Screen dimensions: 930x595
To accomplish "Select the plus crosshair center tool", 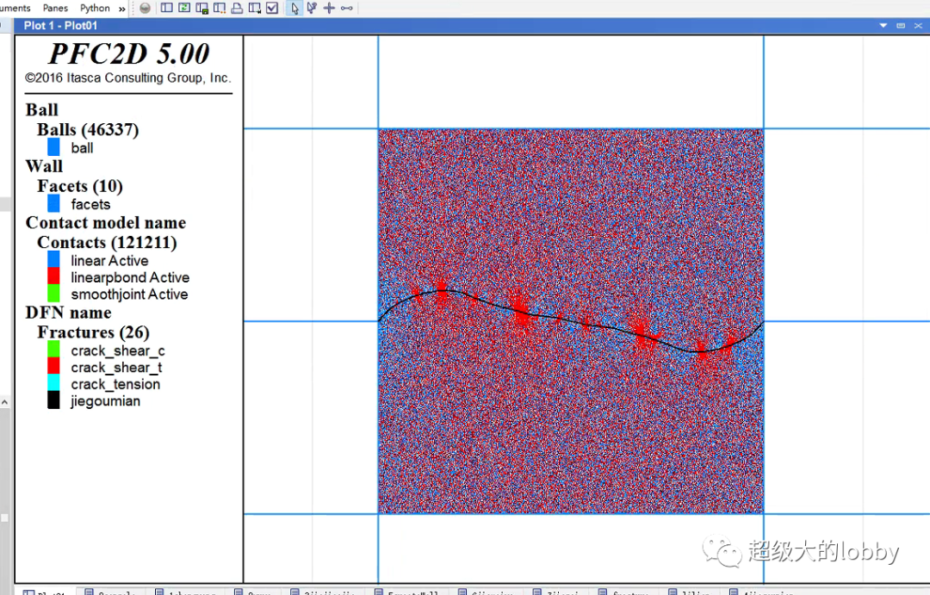I will [329, 9].
